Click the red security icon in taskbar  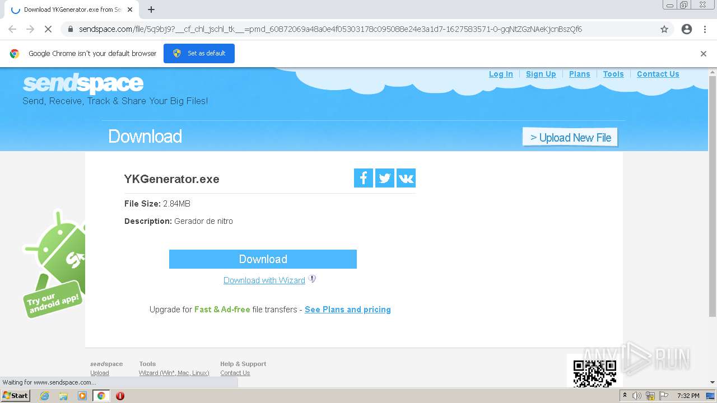click(x=120, y=396)
